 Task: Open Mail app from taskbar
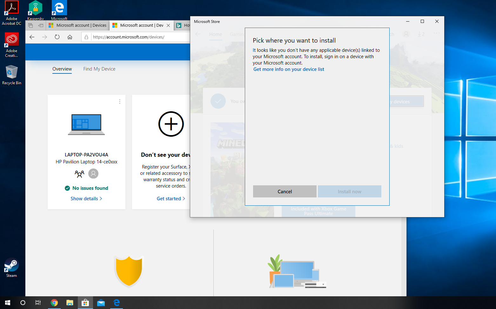point(101,303)
